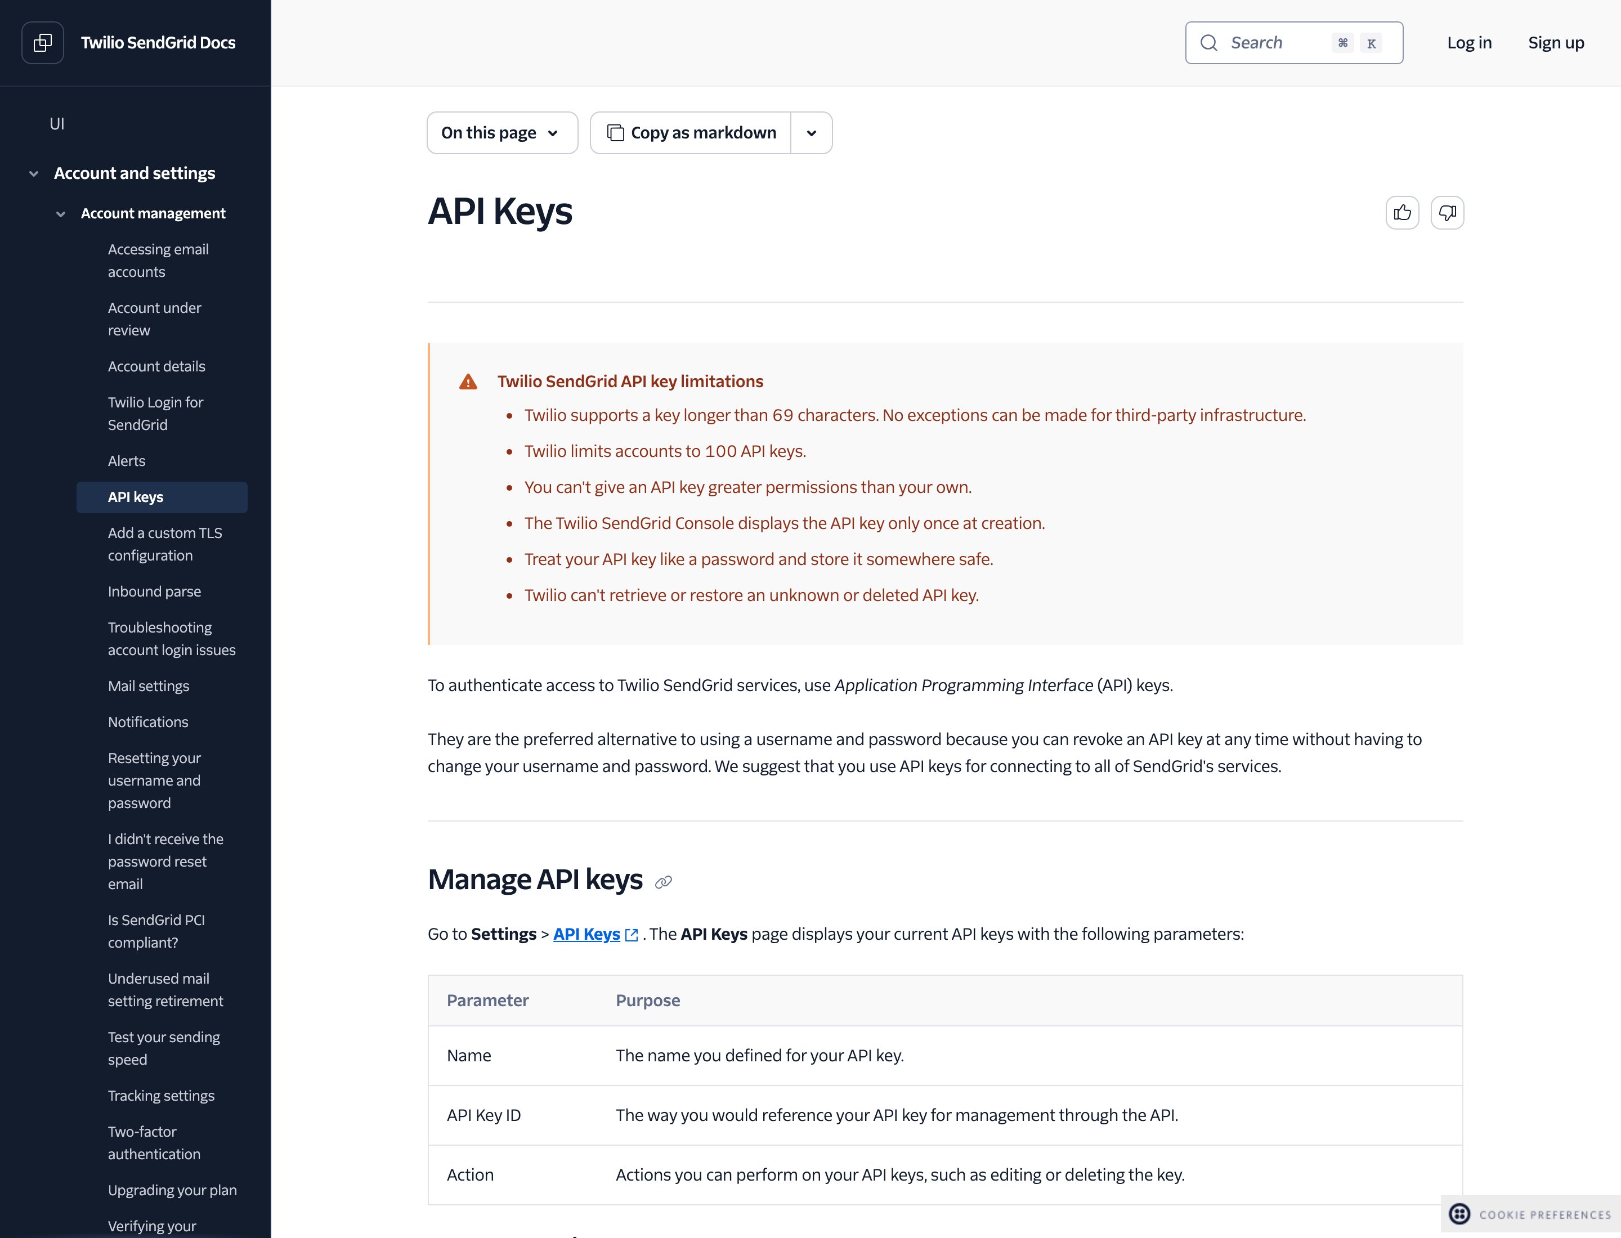Click the Log in link

tap(1469, 43)
